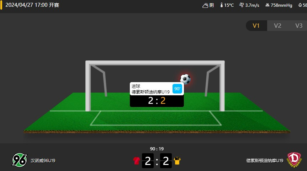Viewport: 307px width, 171px height.
Task: Click the 2:2 score in the goal popup
Action: 157,101
